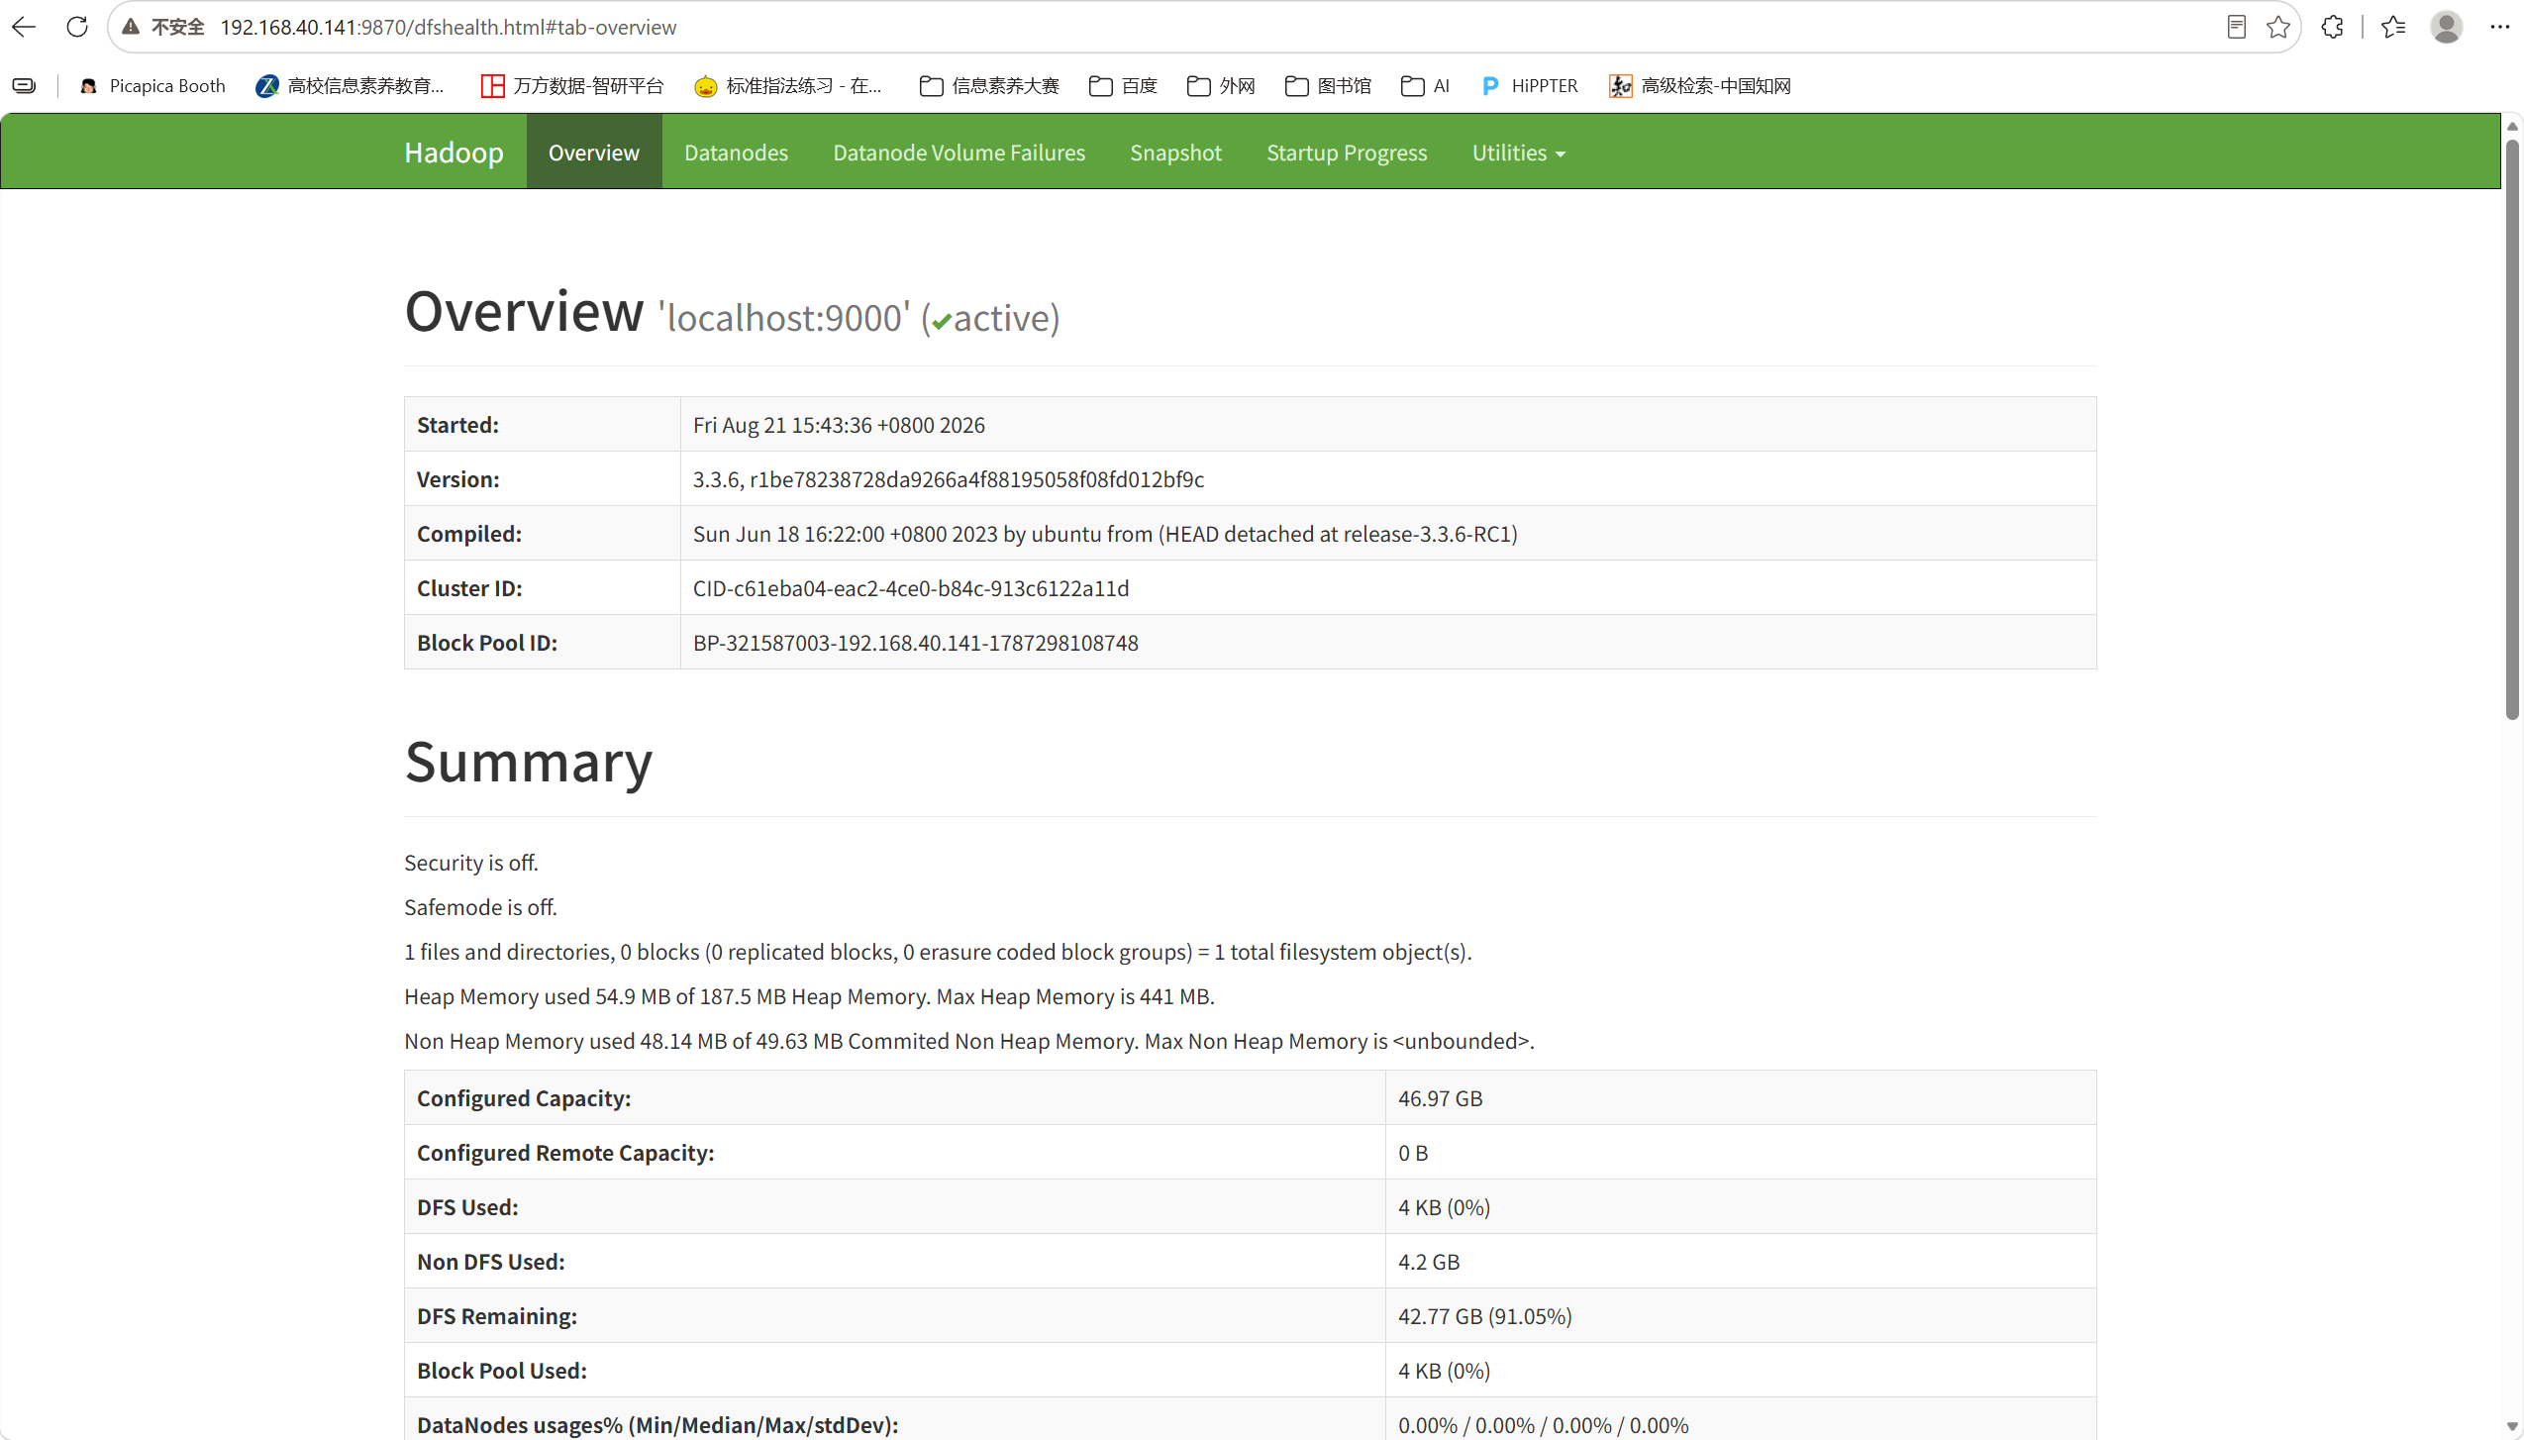
Task: Open 信息素养大赛 bookmark folder
Action: click(989, 86)
